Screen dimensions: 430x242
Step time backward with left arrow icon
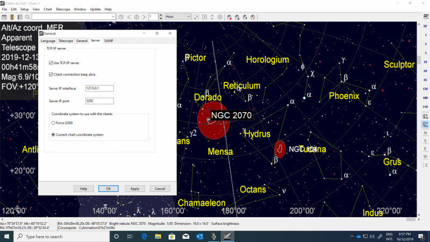click(129, 17)
